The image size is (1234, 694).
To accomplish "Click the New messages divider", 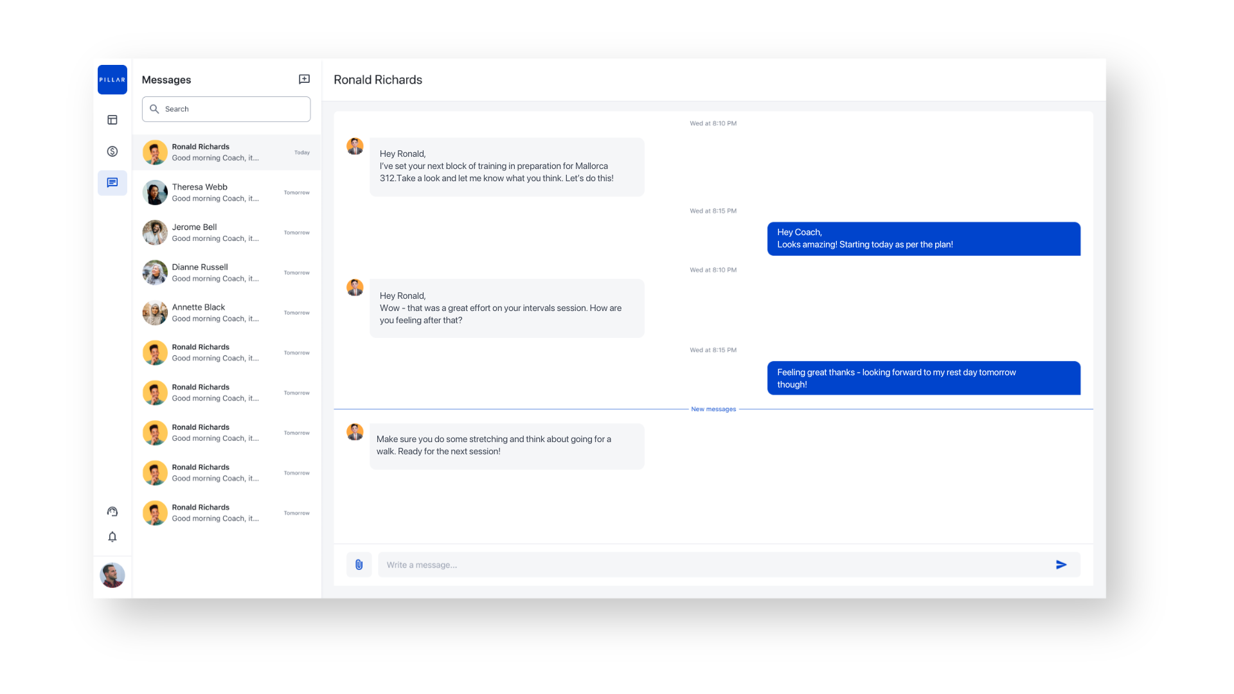I will pos(713,409).
